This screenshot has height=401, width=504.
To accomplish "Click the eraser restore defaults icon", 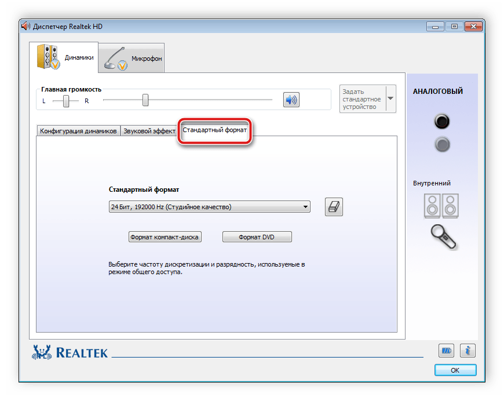I will pyautogui.click(x=334, y=207).
